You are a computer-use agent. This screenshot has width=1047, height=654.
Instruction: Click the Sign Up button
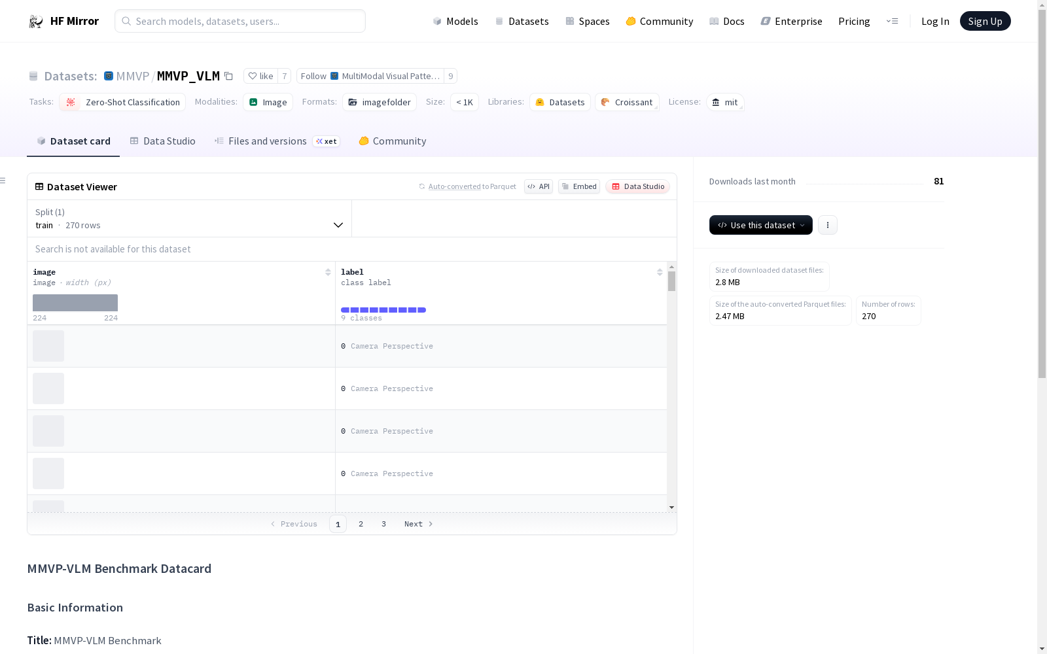point(985,21)
